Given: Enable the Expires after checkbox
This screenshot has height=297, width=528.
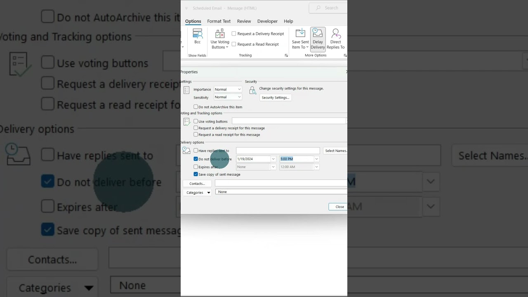Looking at the screenshot, I should (x=196, y=167).
